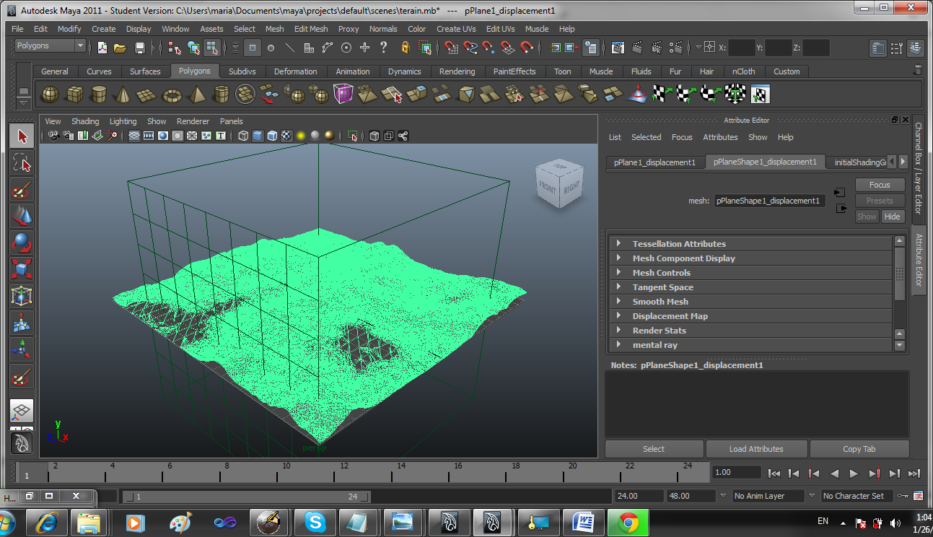Viewport: 933px width, 537px height.
Task: Click the New Scene icon
Action: (x=102, y=48)
